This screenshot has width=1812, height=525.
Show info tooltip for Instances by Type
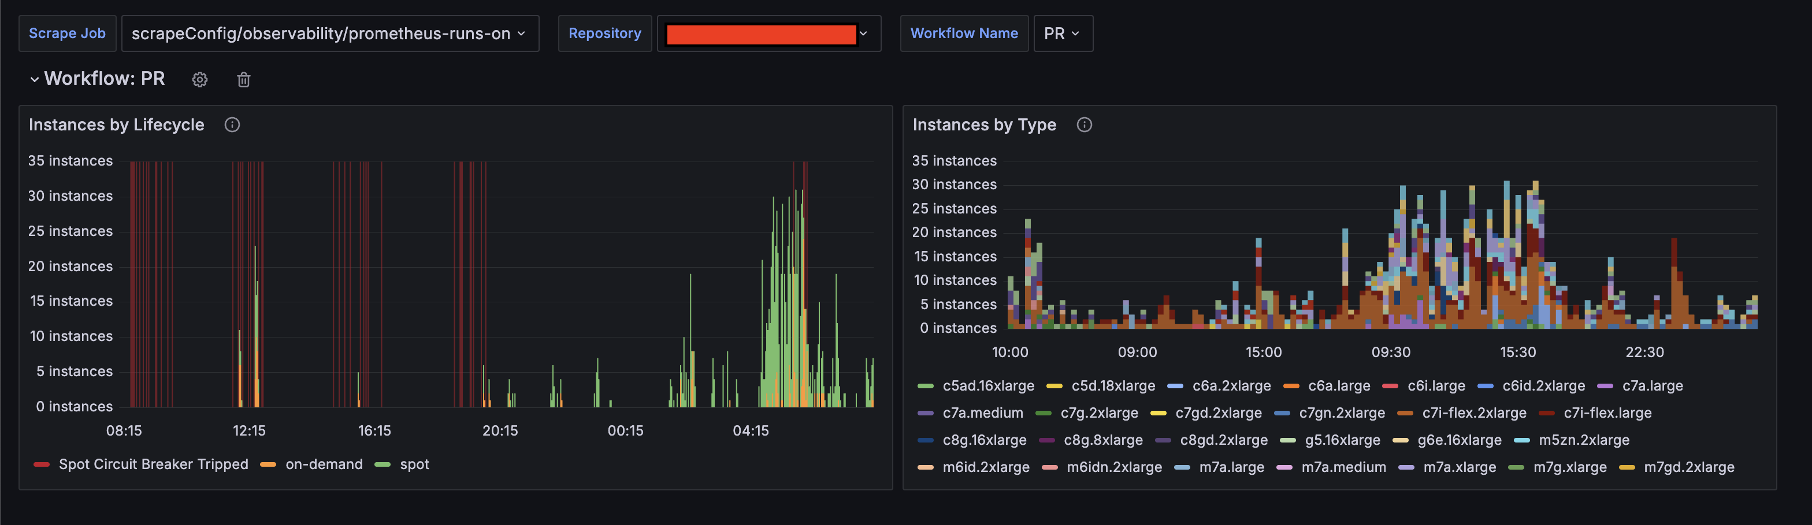(x=1084, y=125)
